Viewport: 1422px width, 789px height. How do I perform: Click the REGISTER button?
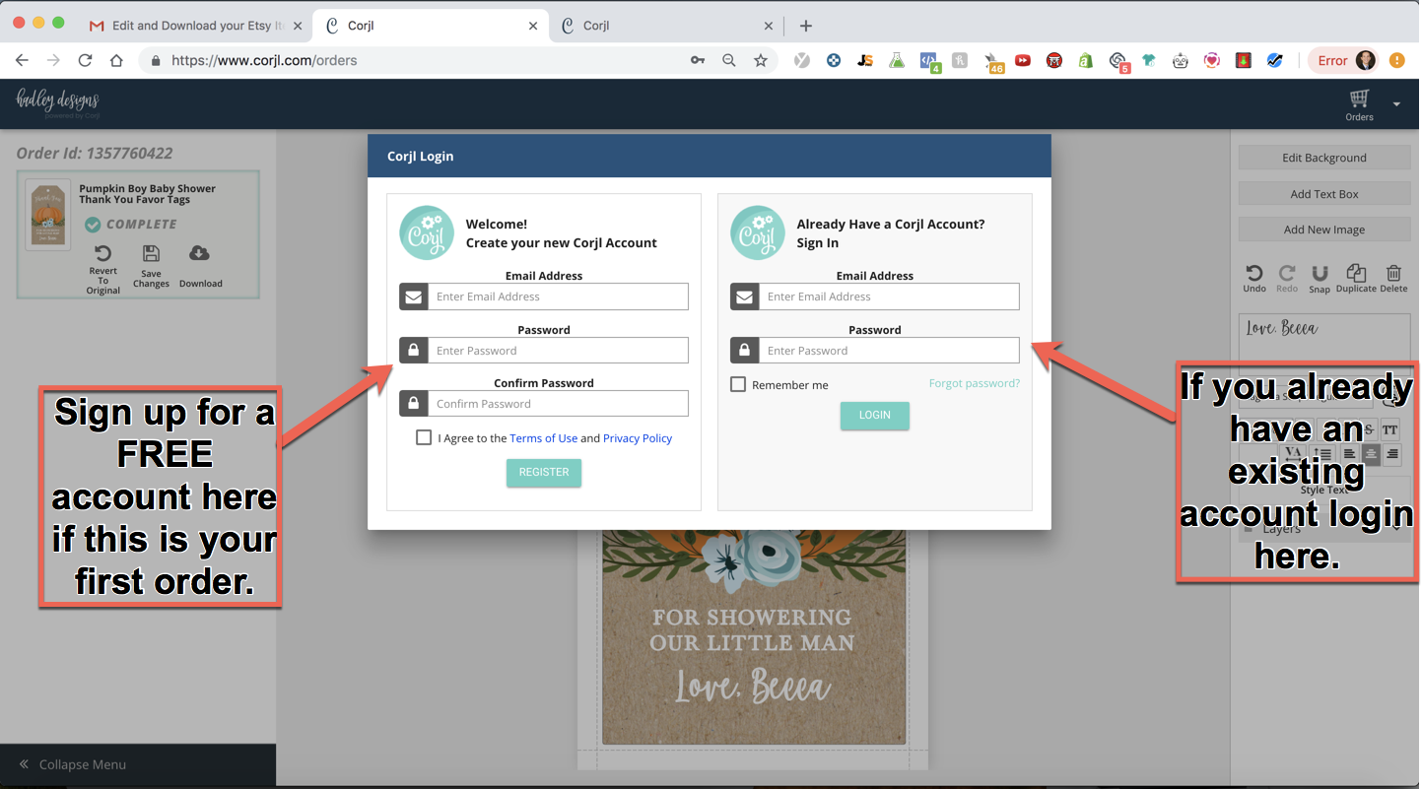tap(544, 472)
